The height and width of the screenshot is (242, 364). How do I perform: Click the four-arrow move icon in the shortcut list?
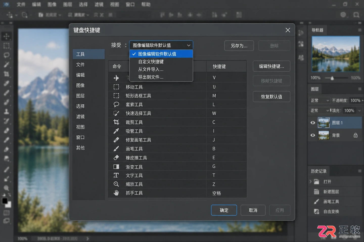116,78
